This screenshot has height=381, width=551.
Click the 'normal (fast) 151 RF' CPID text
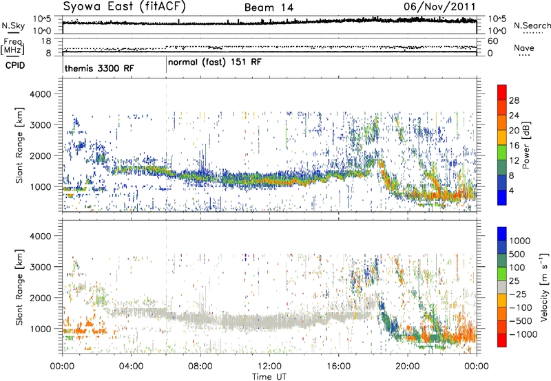(x=215, y=63)
